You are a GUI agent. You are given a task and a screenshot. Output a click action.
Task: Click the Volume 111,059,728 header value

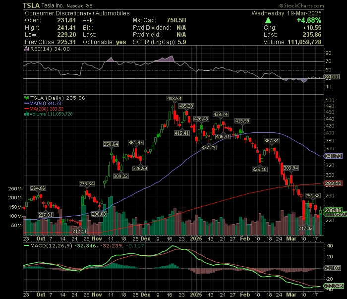pyautogui.click(x=304, y=42)
